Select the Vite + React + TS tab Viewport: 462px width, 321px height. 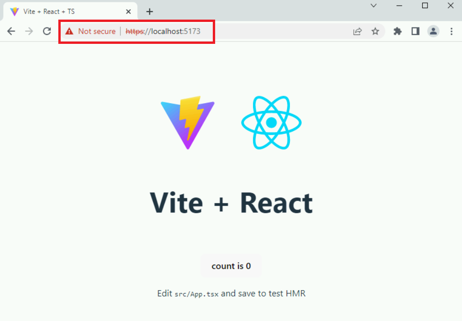[x=70, y=12]
